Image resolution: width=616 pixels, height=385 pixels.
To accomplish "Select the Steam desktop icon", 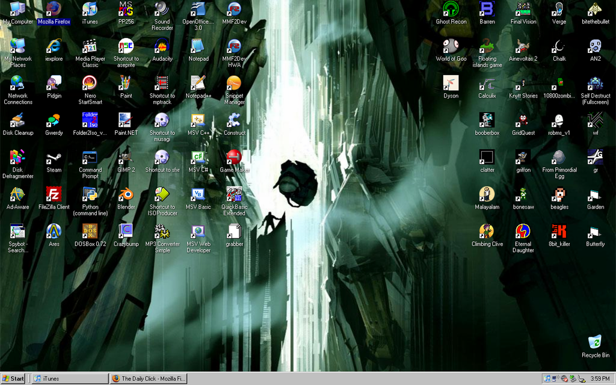I will coord(54,157).
